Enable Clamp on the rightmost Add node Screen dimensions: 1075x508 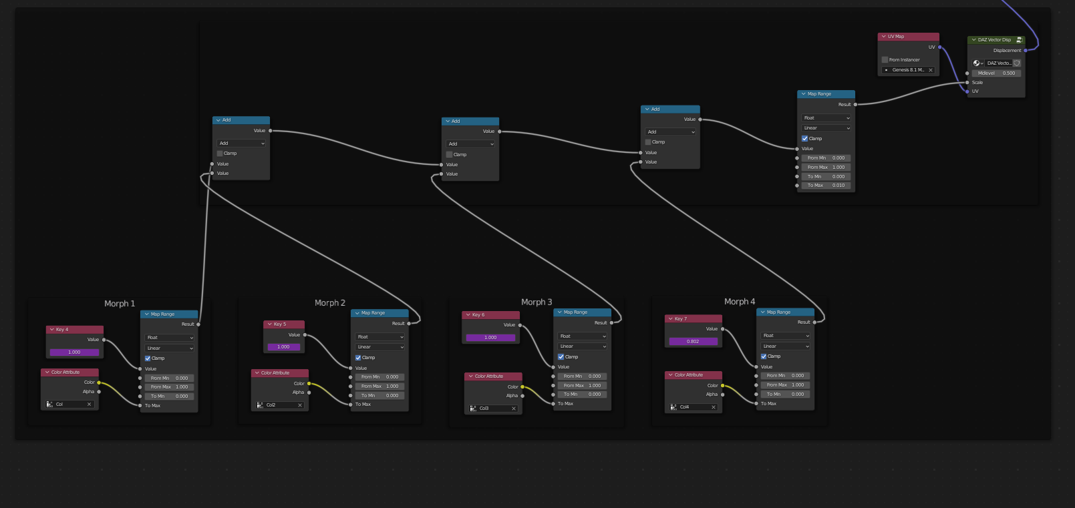click(648, 142)
